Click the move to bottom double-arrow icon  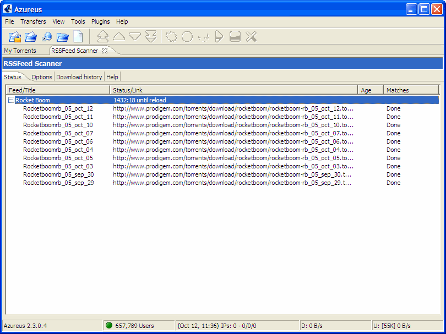click(x=151, y=37)
